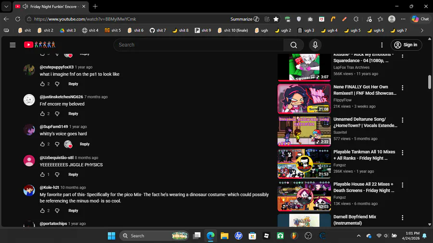This screenshot has width=433, height=243.
Task: Click the Windows taskbar Search box
Action: pos(154,236)
